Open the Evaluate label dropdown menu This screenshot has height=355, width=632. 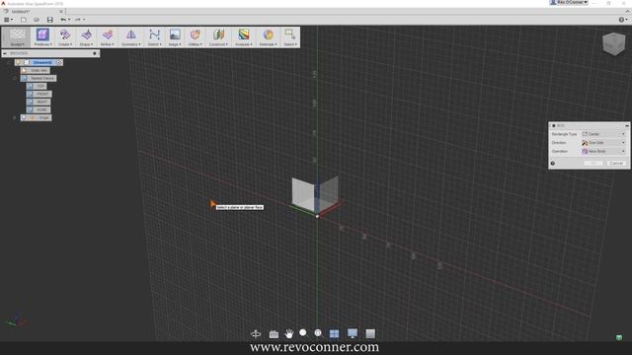[x=244, y=44]
